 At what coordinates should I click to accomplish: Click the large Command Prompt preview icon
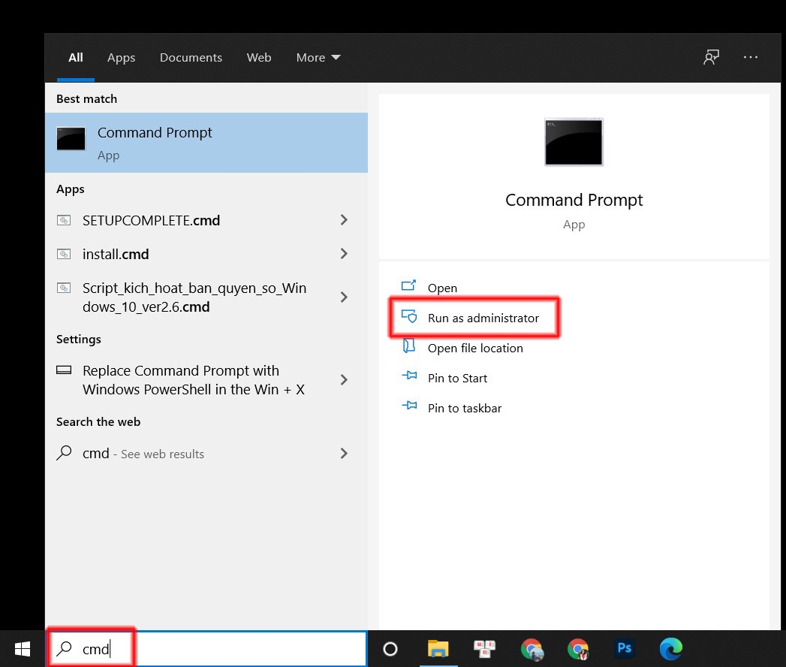(574, 142)
